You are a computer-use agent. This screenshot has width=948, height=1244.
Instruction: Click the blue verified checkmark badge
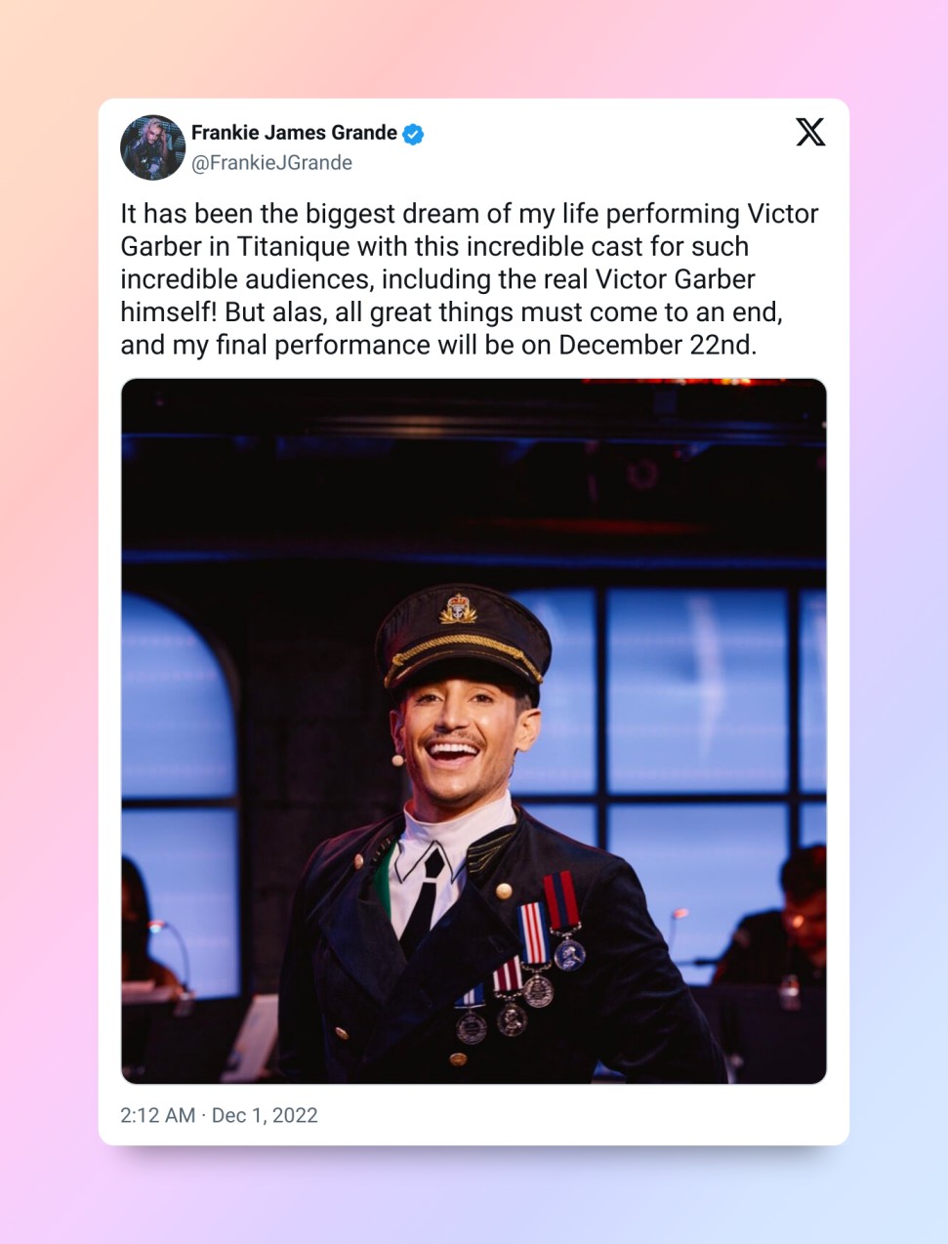413,134
